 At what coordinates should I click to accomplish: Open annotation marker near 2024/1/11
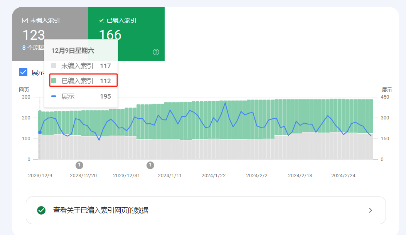coord(150,165)
